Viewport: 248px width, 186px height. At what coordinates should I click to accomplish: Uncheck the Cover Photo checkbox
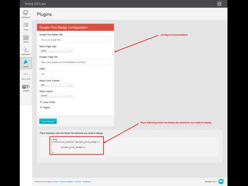(x=41, y=102)
